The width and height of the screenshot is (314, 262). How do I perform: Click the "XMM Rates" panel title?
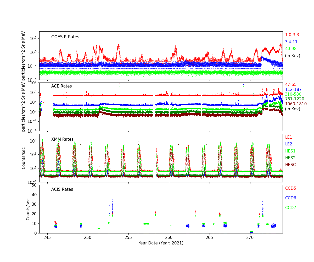pos(62,139)
